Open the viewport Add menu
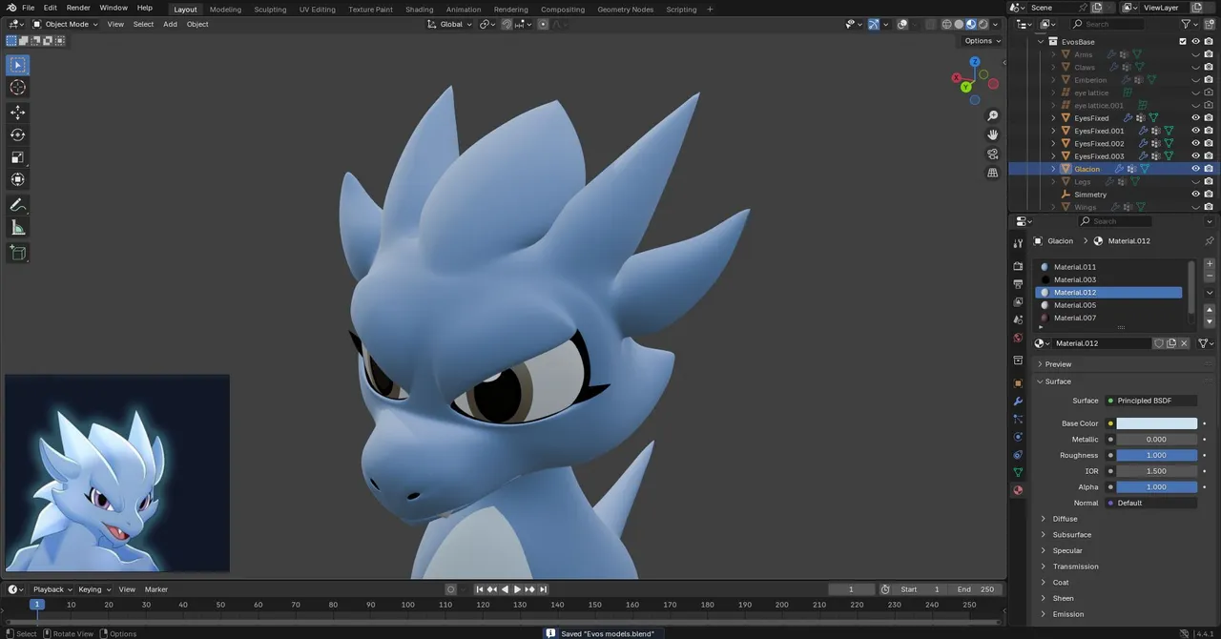Image resolution: width=1221 pixels, height=639 pixels. 170,24
